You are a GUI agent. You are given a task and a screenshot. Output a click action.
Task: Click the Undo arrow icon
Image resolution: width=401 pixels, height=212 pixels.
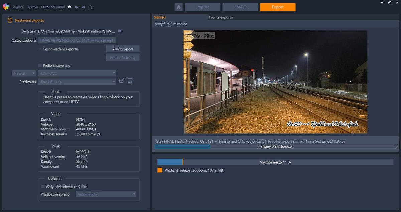[x=77, y=7]
